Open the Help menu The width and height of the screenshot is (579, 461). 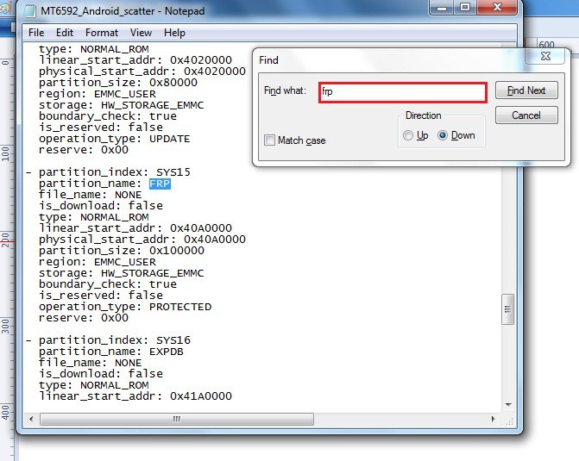(174, 33)
